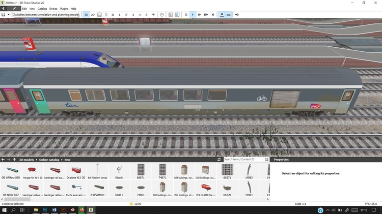Viewport: 382px width, 214px height.
Task: Open the Edit menu
Action: tap(24, 9)
